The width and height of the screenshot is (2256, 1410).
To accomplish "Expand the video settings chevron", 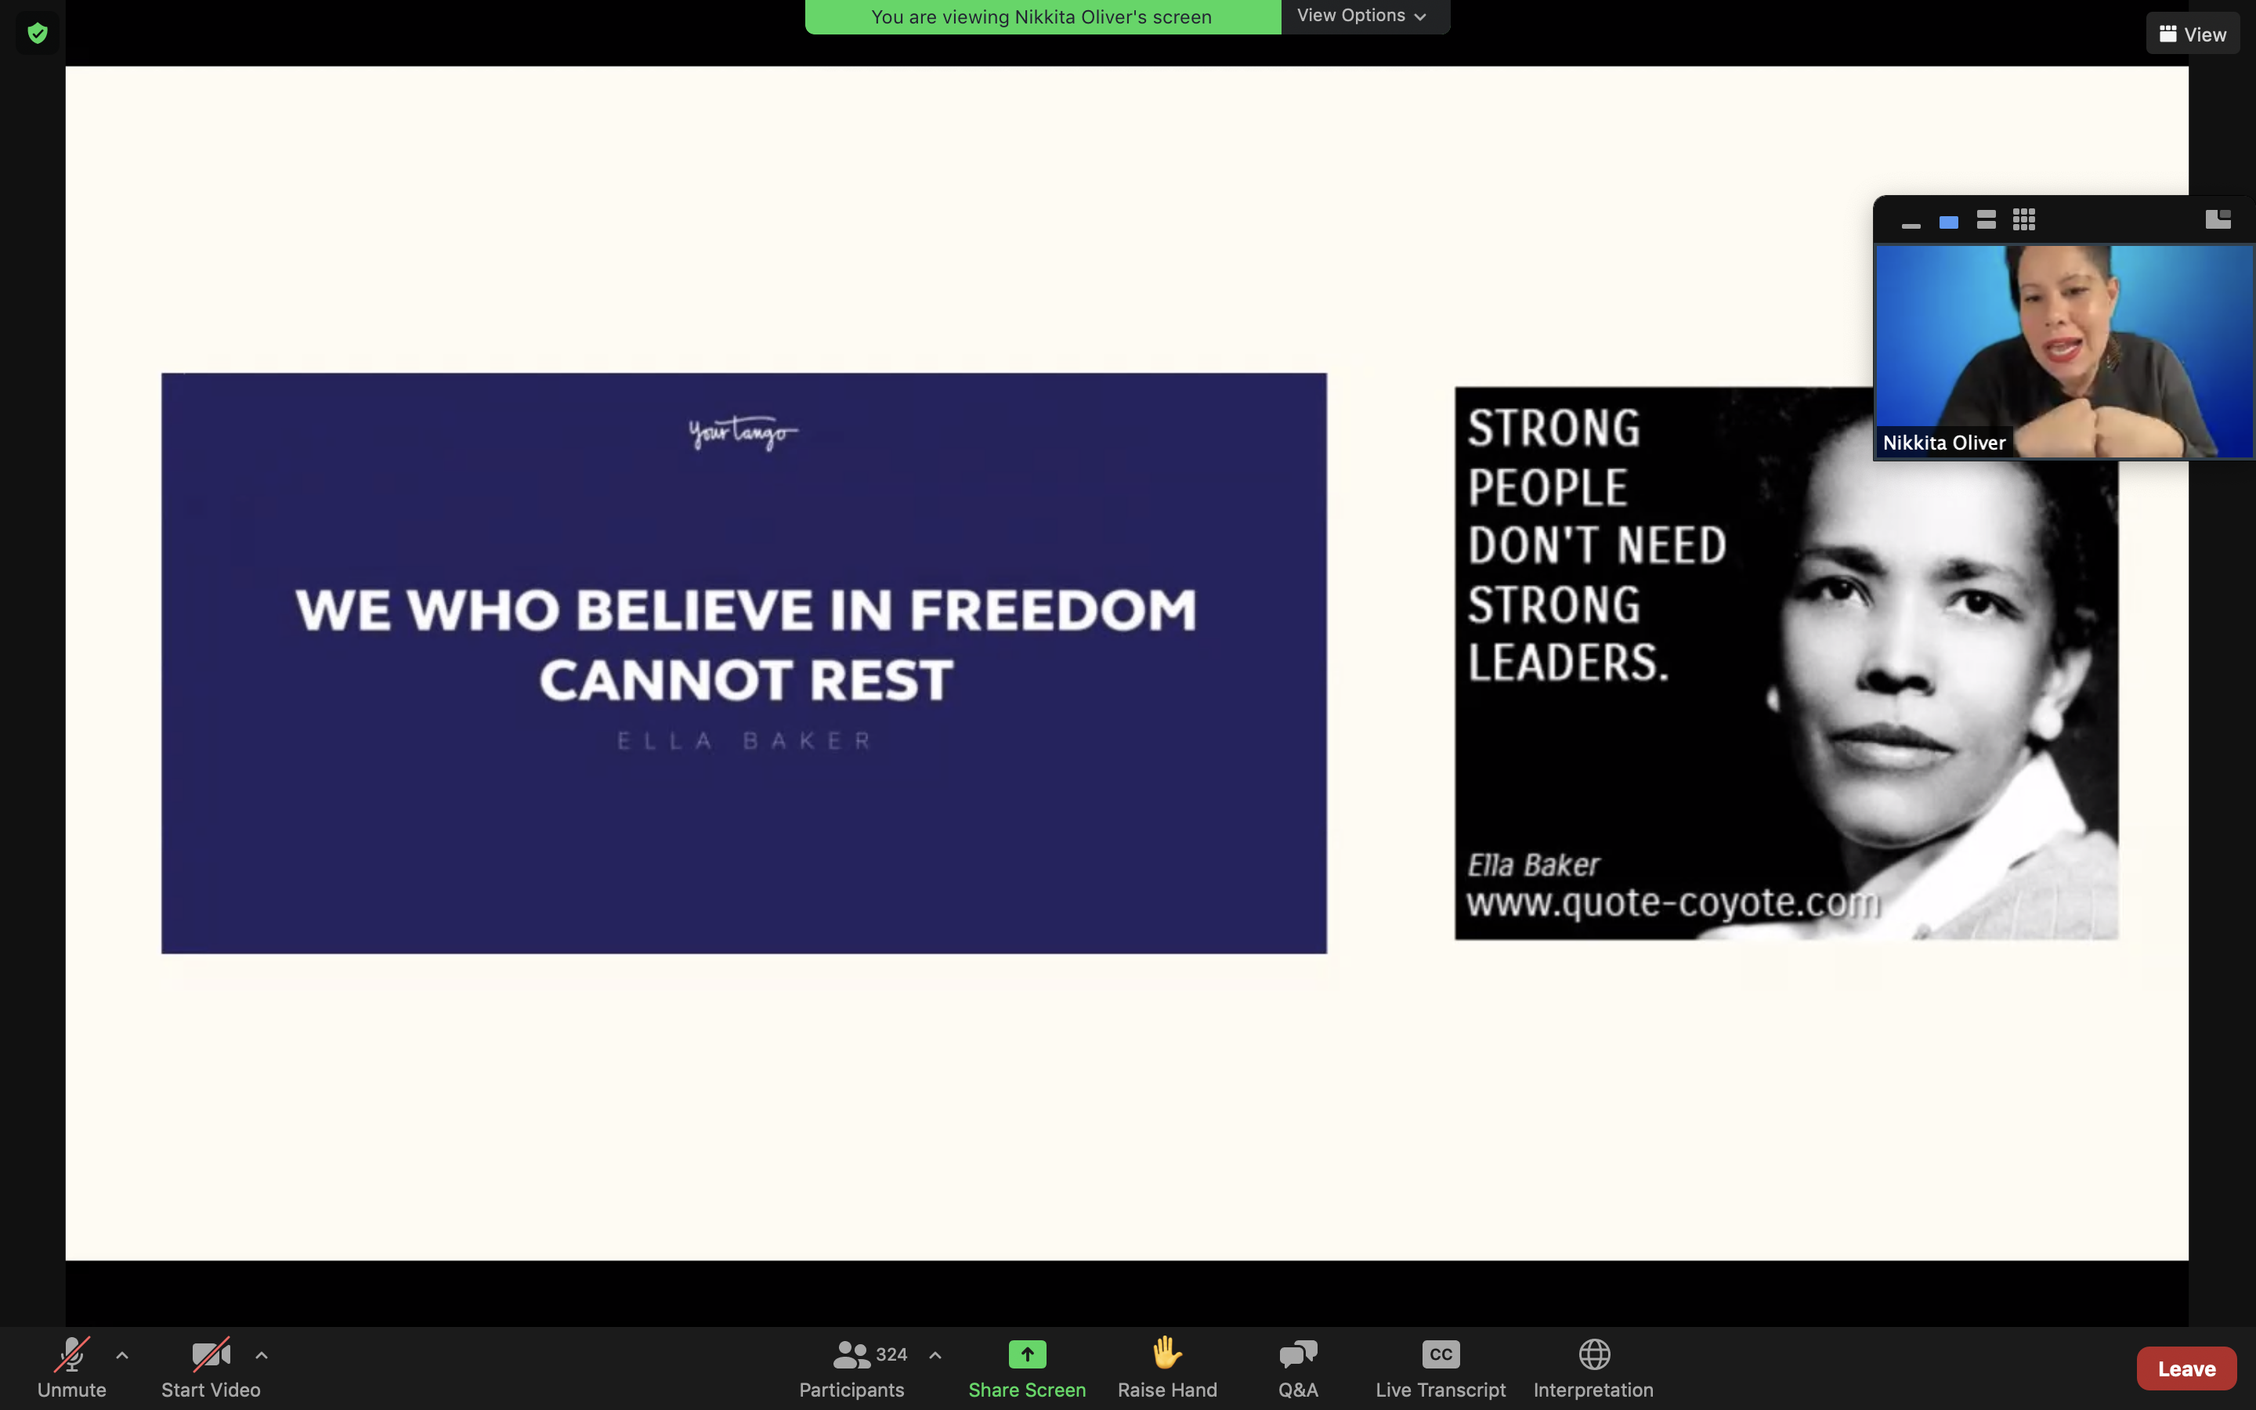I will [261, 1355].
